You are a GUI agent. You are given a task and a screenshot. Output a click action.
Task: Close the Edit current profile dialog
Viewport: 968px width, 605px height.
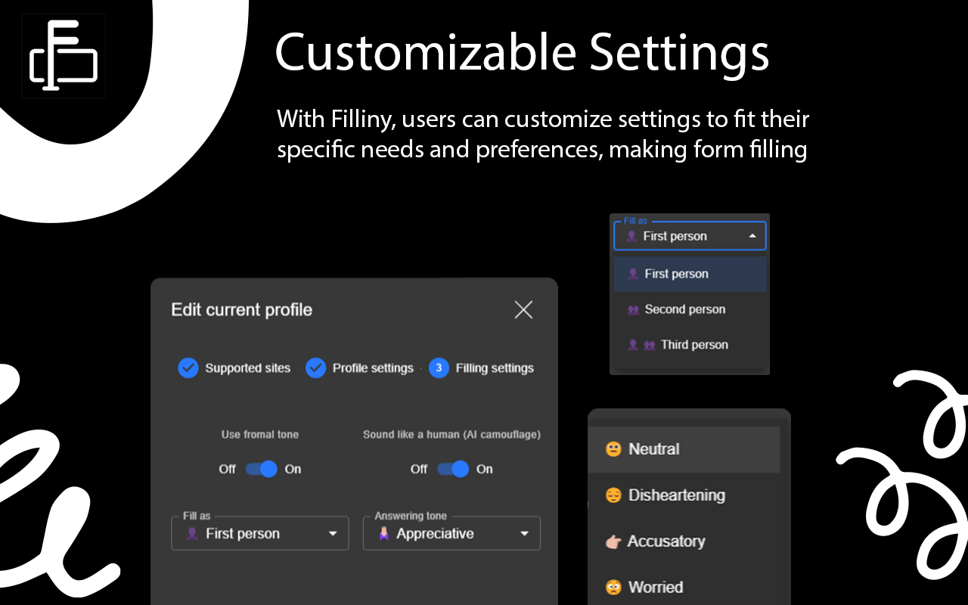523,309
